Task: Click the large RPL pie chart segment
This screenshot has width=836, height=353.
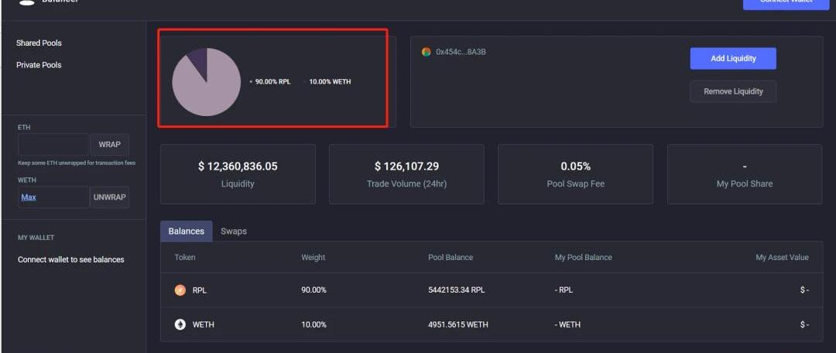Action: tap(207, 89)
